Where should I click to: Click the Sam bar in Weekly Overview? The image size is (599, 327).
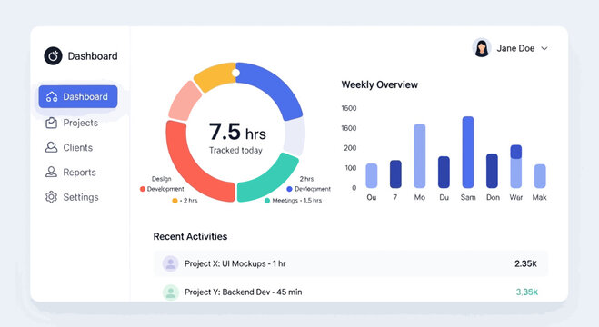(x=468, y=152)
